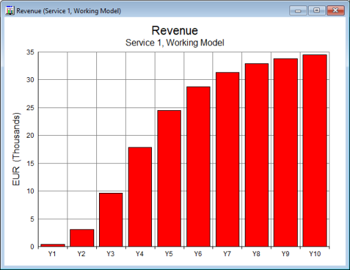Select the Y4 revenue bar
350x270 pixels.
[140, 197]
